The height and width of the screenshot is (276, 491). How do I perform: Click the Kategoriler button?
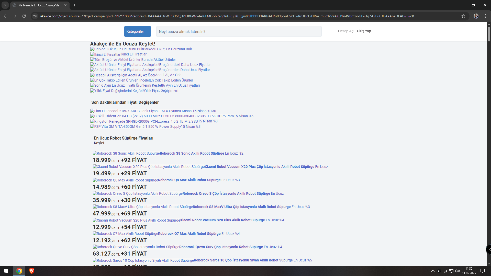tap(138, 31)
